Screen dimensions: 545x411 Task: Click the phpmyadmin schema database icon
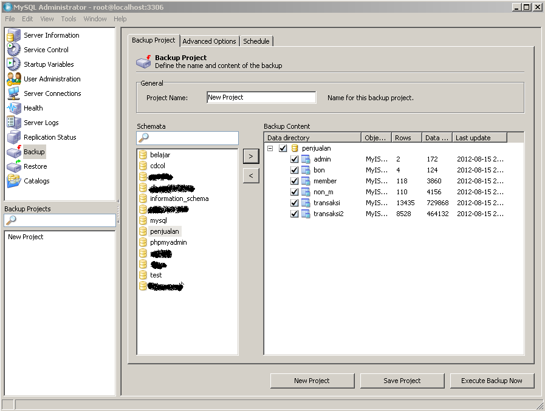143,242
